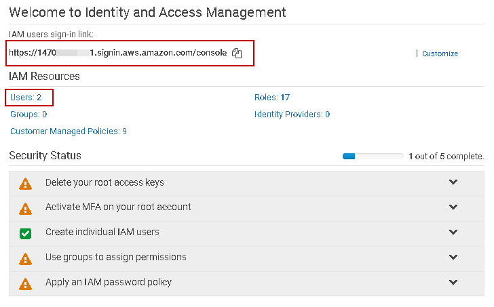Image resolution: width=494 pixels, height=307 pixels.
Task: Open the Users: 2 link
Action: [26, 98]
